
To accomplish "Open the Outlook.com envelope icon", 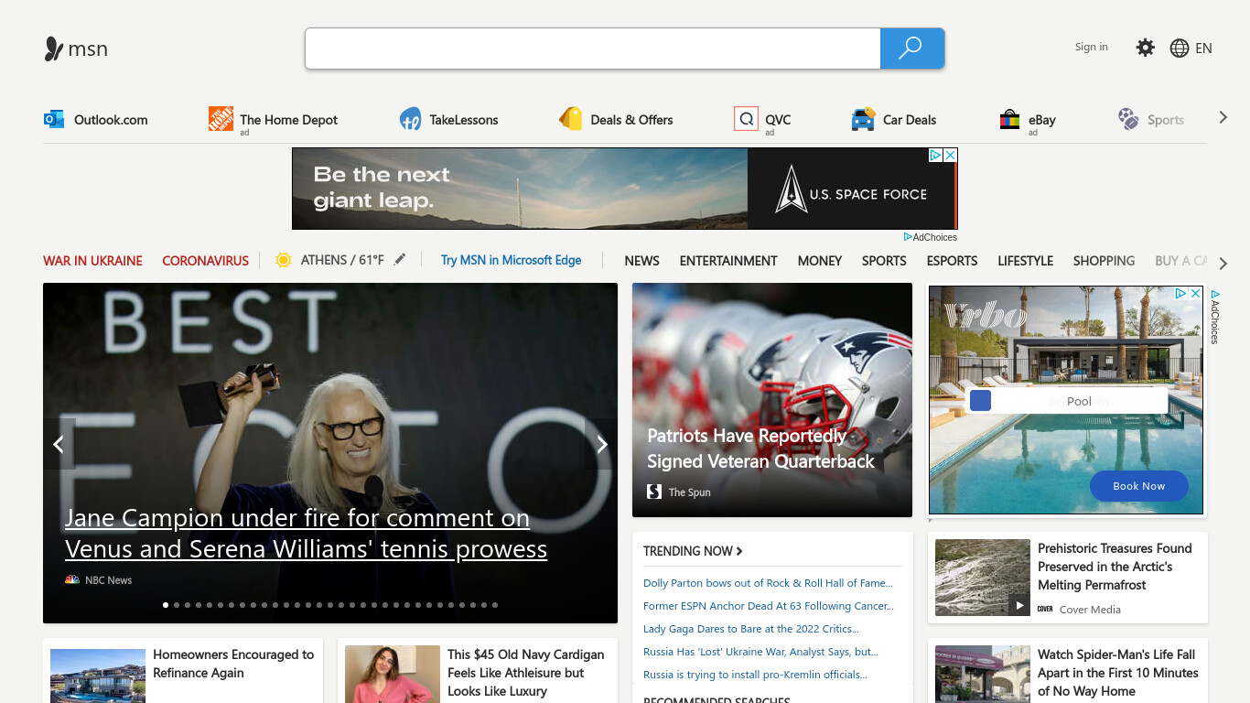I will (54, 119).
